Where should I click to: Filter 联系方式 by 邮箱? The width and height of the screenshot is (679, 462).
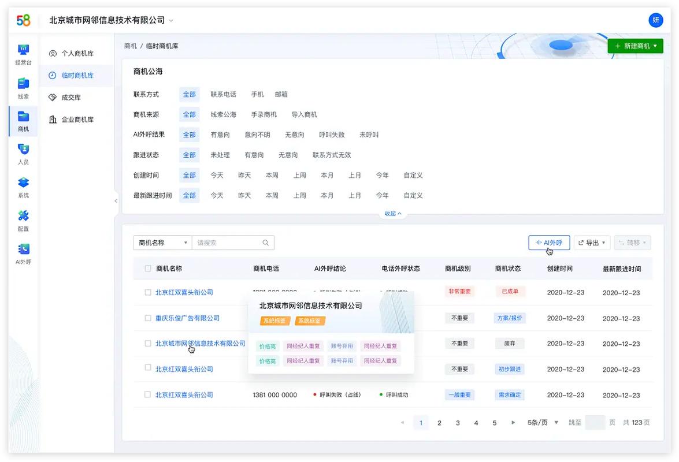click(x=281, y=94)
